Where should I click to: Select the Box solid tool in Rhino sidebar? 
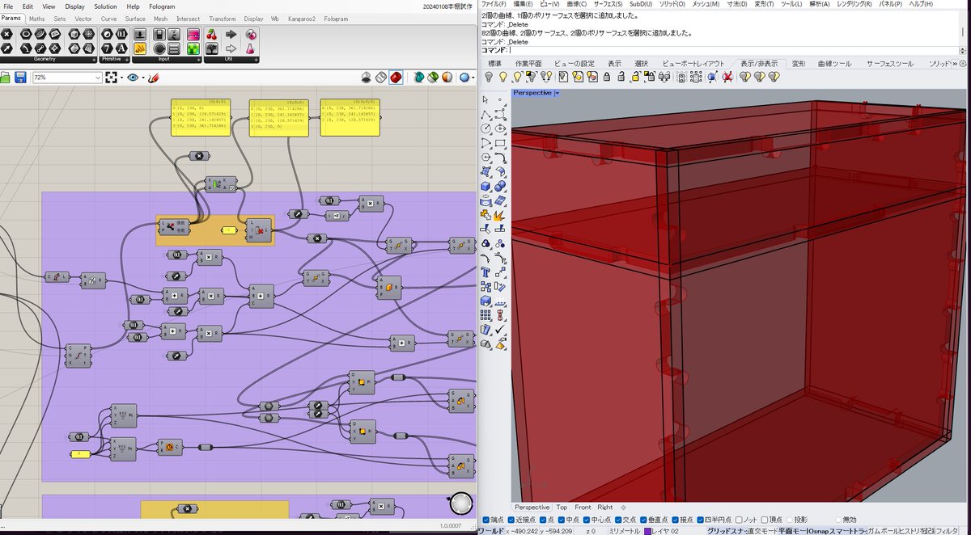[485, 187]
